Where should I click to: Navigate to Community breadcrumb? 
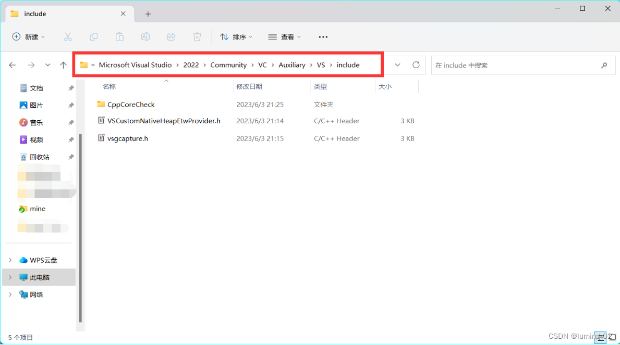pyautogui.click(x=228, y=65)
